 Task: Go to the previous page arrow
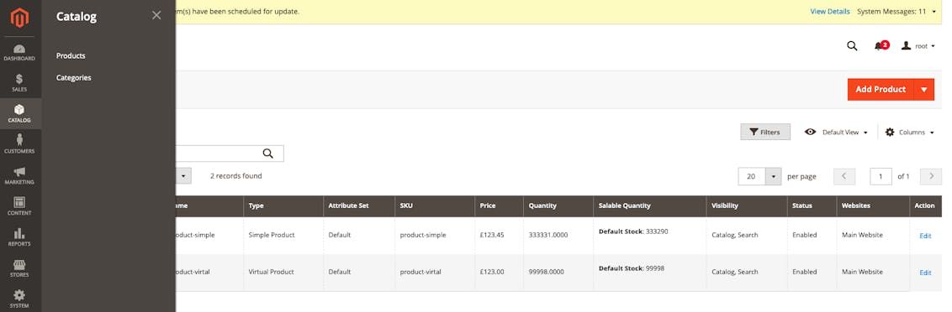click(844, 176)
